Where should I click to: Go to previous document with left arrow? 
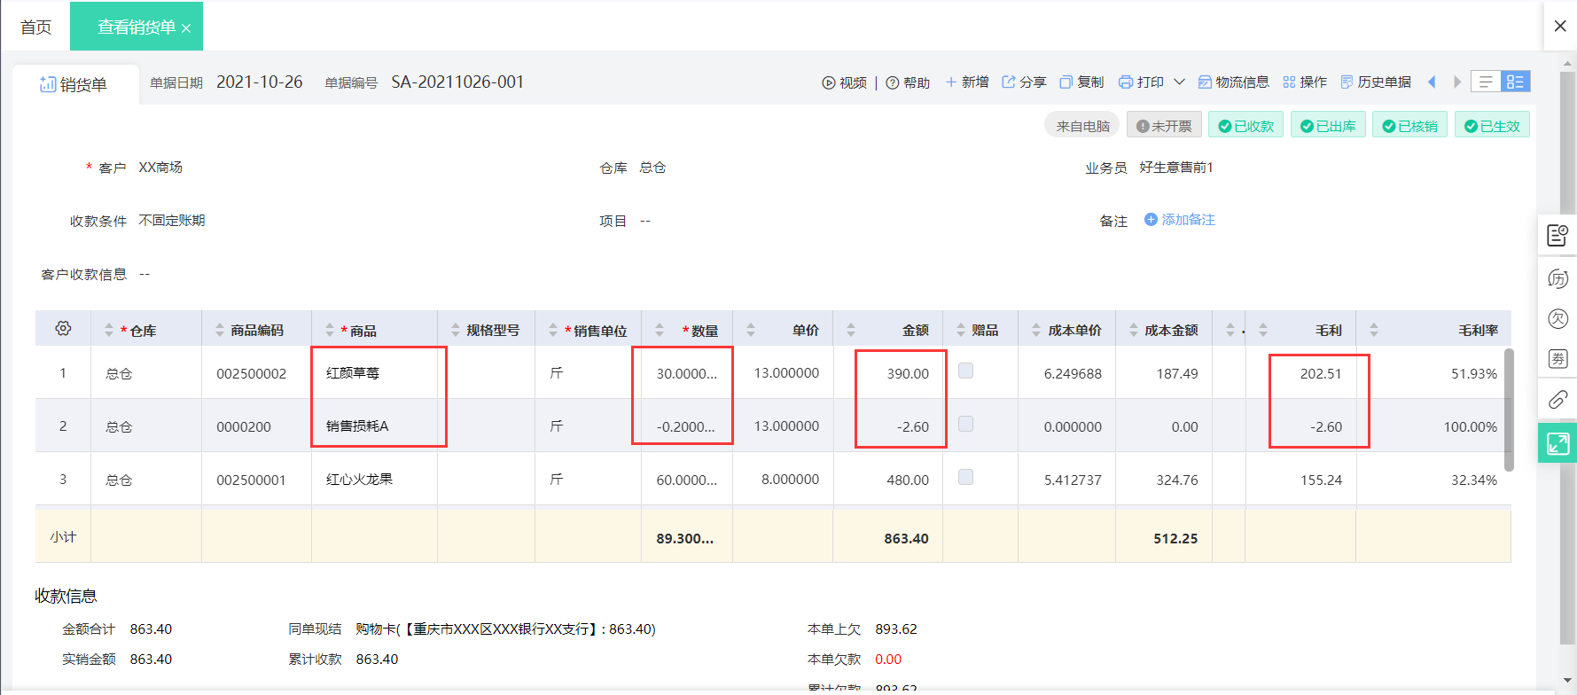[1432, 82]
